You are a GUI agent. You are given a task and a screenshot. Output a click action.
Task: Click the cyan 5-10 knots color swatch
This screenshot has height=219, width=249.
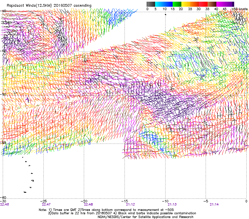(x=159, y=4)
